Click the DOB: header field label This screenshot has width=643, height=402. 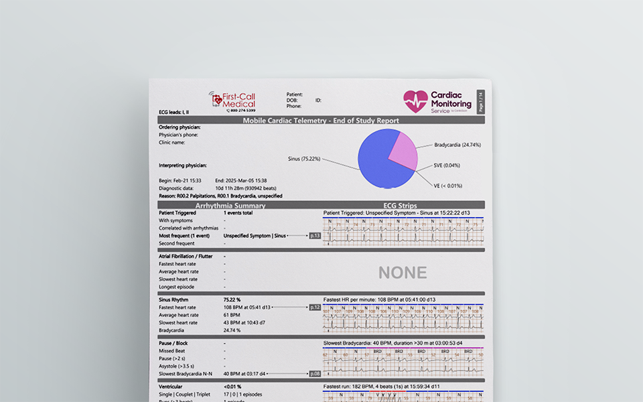point(292,100)
